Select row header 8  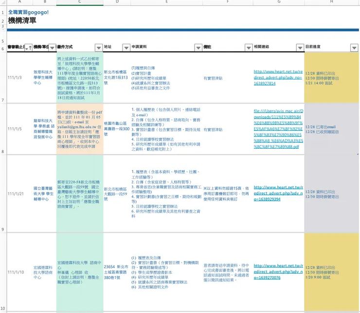3,129
